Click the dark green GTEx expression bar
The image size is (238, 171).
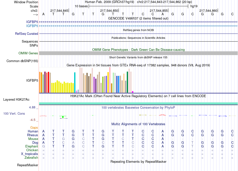127,82
